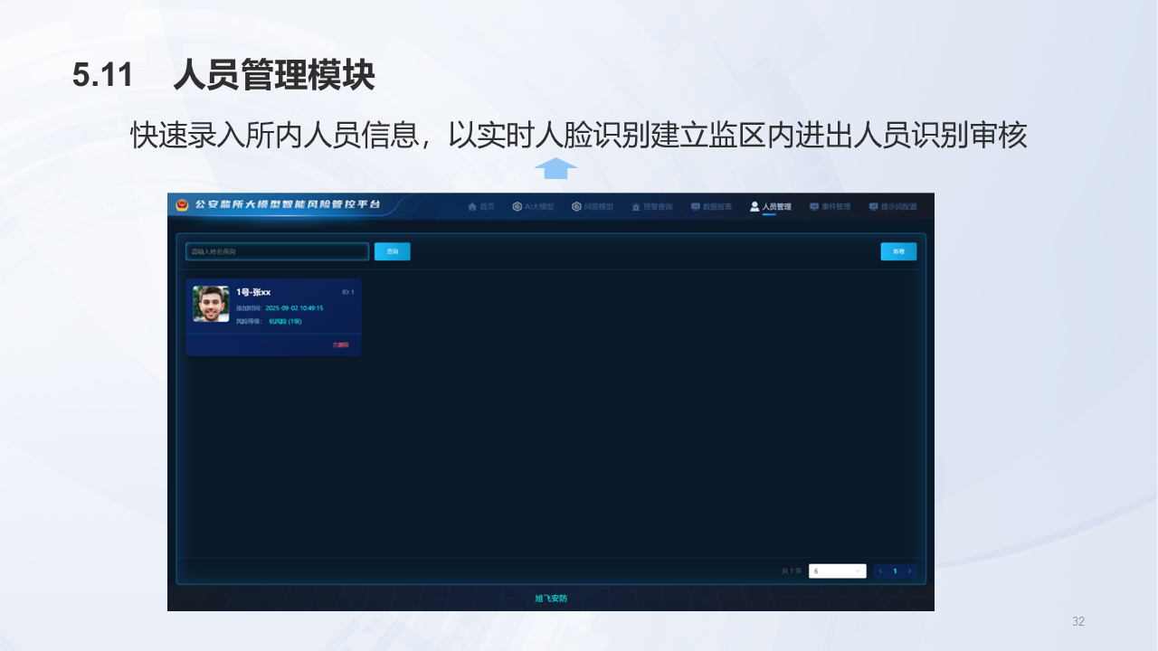Image resolution: width=1158 pixels, height=651 pixels.
Task: Go to the next page arrow
Action: click(x=909, y=571)
